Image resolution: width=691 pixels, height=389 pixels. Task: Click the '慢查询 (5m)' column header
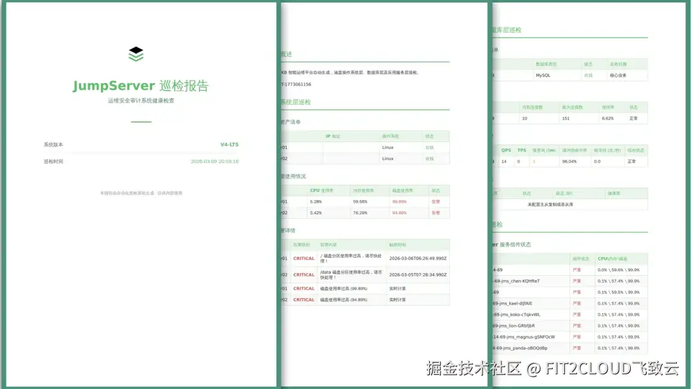(x=544, y=150)
